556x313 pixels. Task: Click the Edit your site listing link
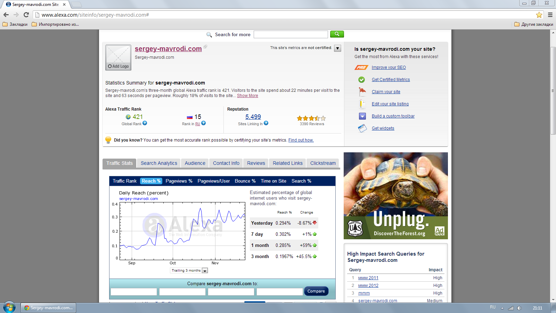tap(390, 104)
